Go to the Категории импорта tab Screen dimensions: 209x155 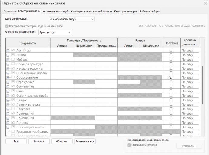coord(126,12)
